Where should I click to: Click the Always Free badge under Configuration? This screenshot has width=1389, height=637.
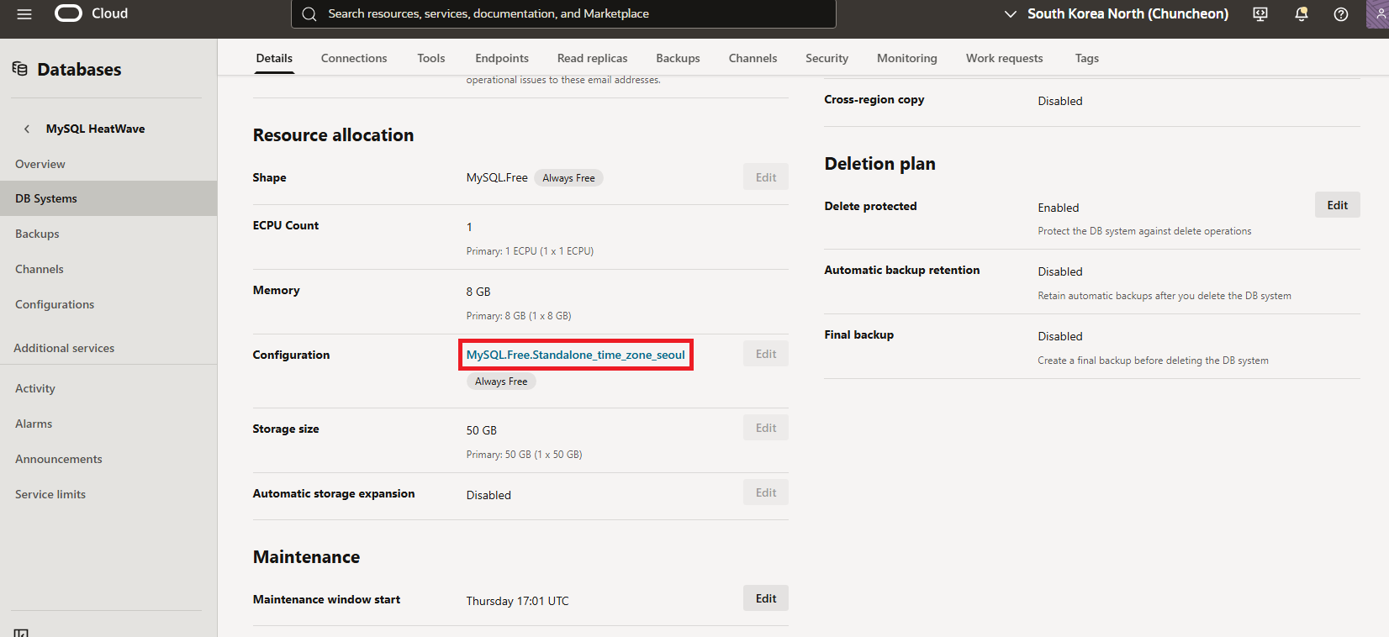(x=501, y=382)
